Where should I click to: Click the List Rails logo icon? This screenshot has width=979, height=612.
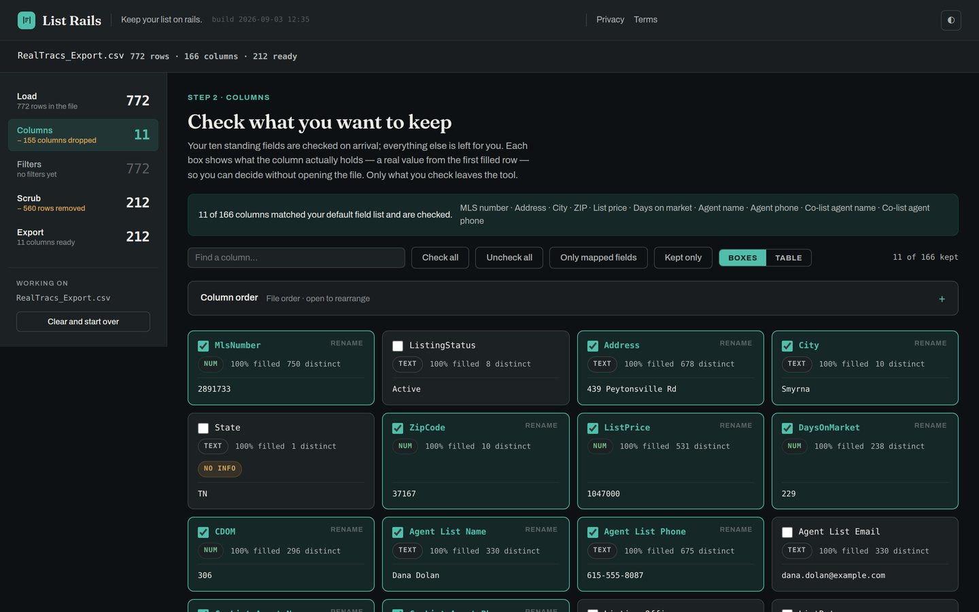tap(27, 20)
